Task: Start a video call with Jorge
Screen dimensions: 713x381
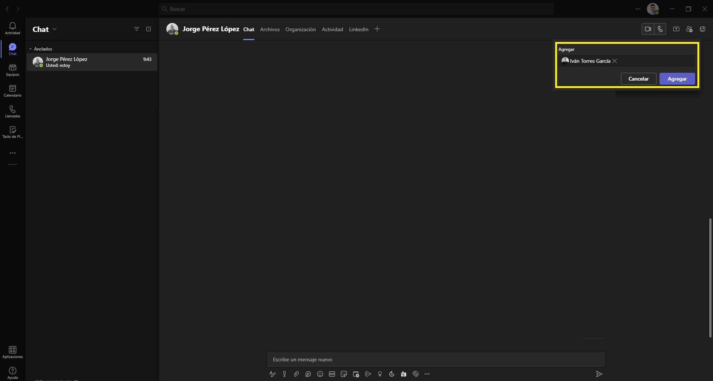Action: tap(648, 29)
